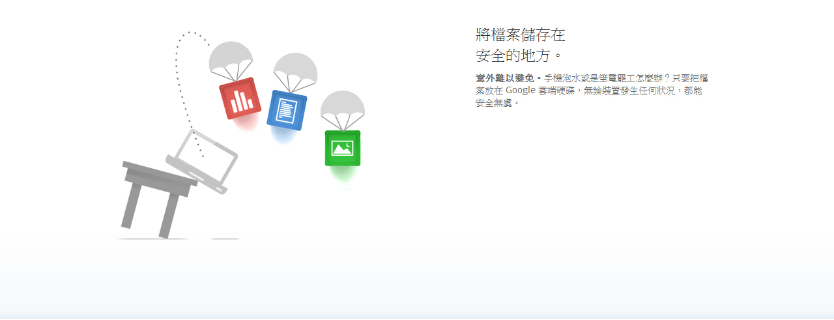Click the parachute above the red box
Image resolution: width=834 pixels, height=320 pixels.
(x=231, y=62)
